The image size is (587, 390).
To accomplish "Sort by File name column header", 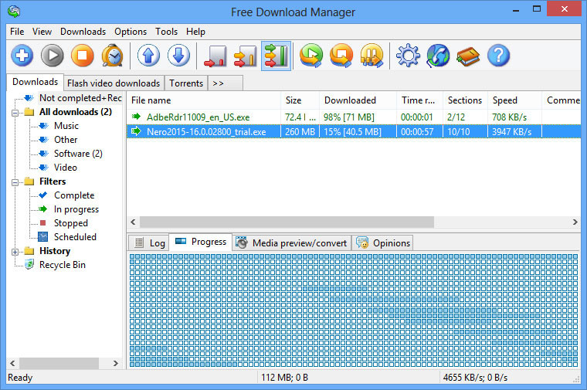I will 204,100.
